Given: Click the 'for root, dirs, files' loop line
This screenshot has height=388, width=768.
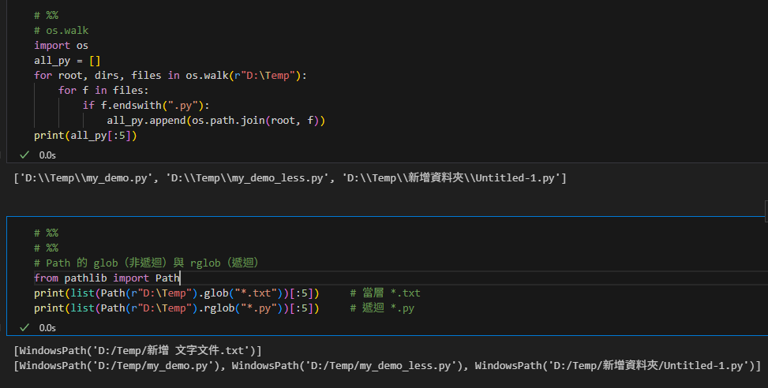Looking at the screenshot, I should tap(169, 75).
